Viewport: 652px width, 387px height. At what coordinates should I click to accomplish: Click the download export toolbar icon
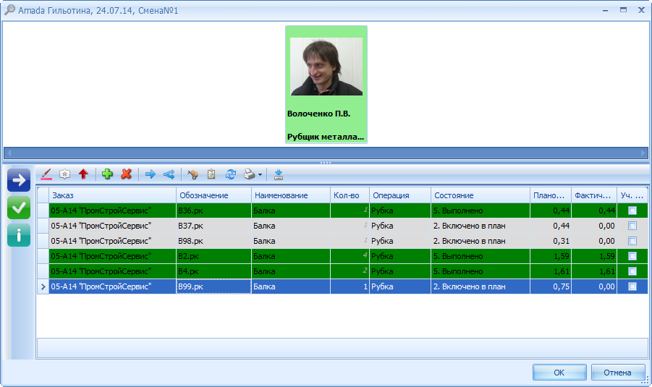pyautogui.click(x=279, y=174)
